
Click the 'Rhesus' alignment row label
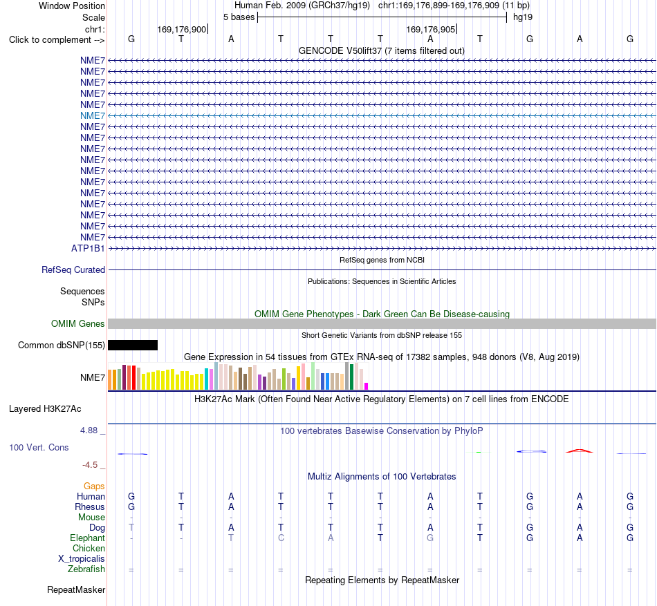click(90, 506)
